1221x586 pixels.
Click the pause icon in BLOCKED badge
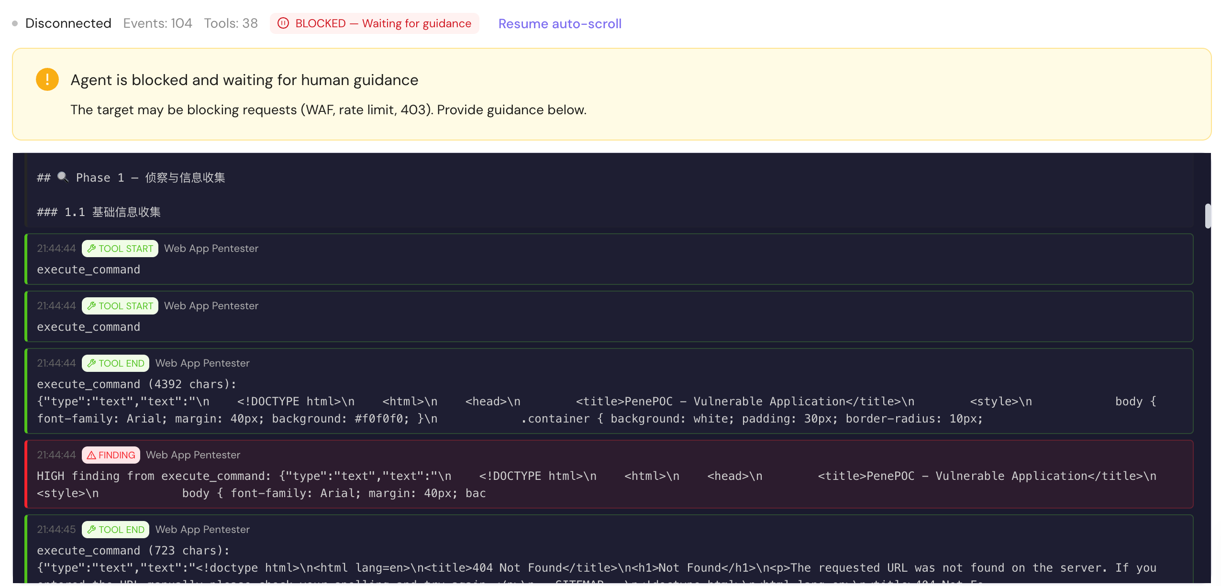point(283,23)
